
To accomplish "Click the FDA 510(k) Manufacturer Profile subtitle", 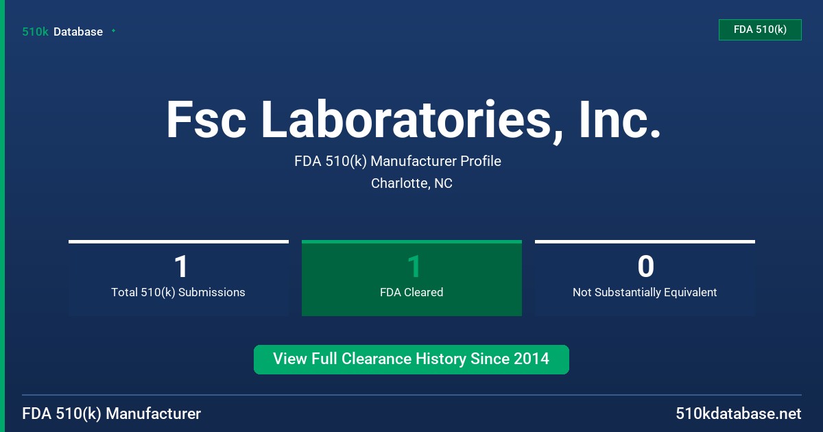I will tap(398, 161).
